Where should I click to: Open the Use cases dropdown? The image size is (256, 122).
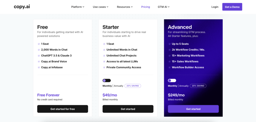(x=100, y=7)
